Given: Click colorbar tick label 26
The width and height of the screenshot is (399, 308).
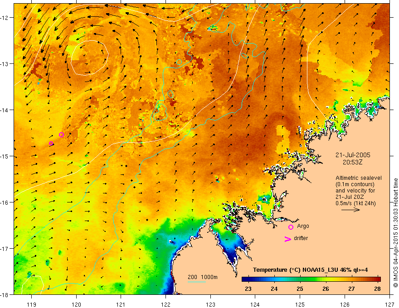Looking at the screenshot, I should pos(326,289).
